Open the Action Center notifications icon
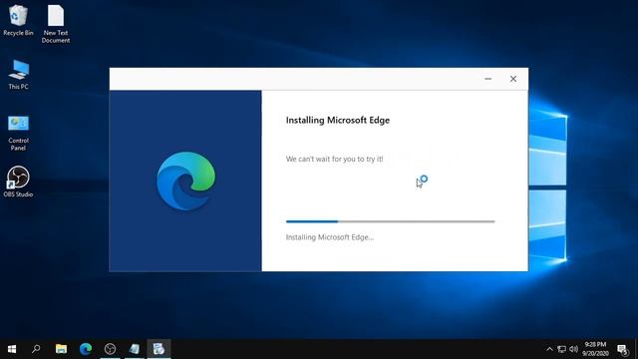This screenshot has height=359, width=638. 622,349
